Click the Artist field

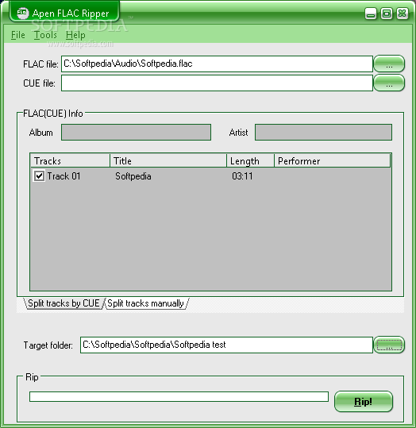[323, 133]
